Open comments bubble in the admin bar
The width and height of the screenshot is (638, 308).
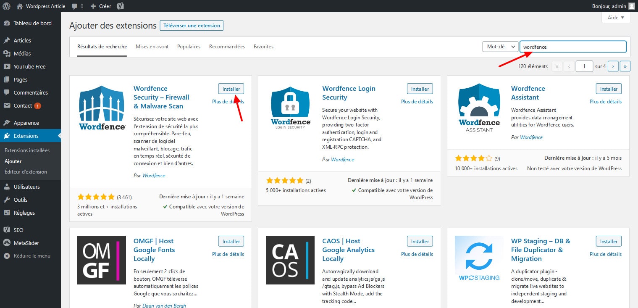click(78, 6)
